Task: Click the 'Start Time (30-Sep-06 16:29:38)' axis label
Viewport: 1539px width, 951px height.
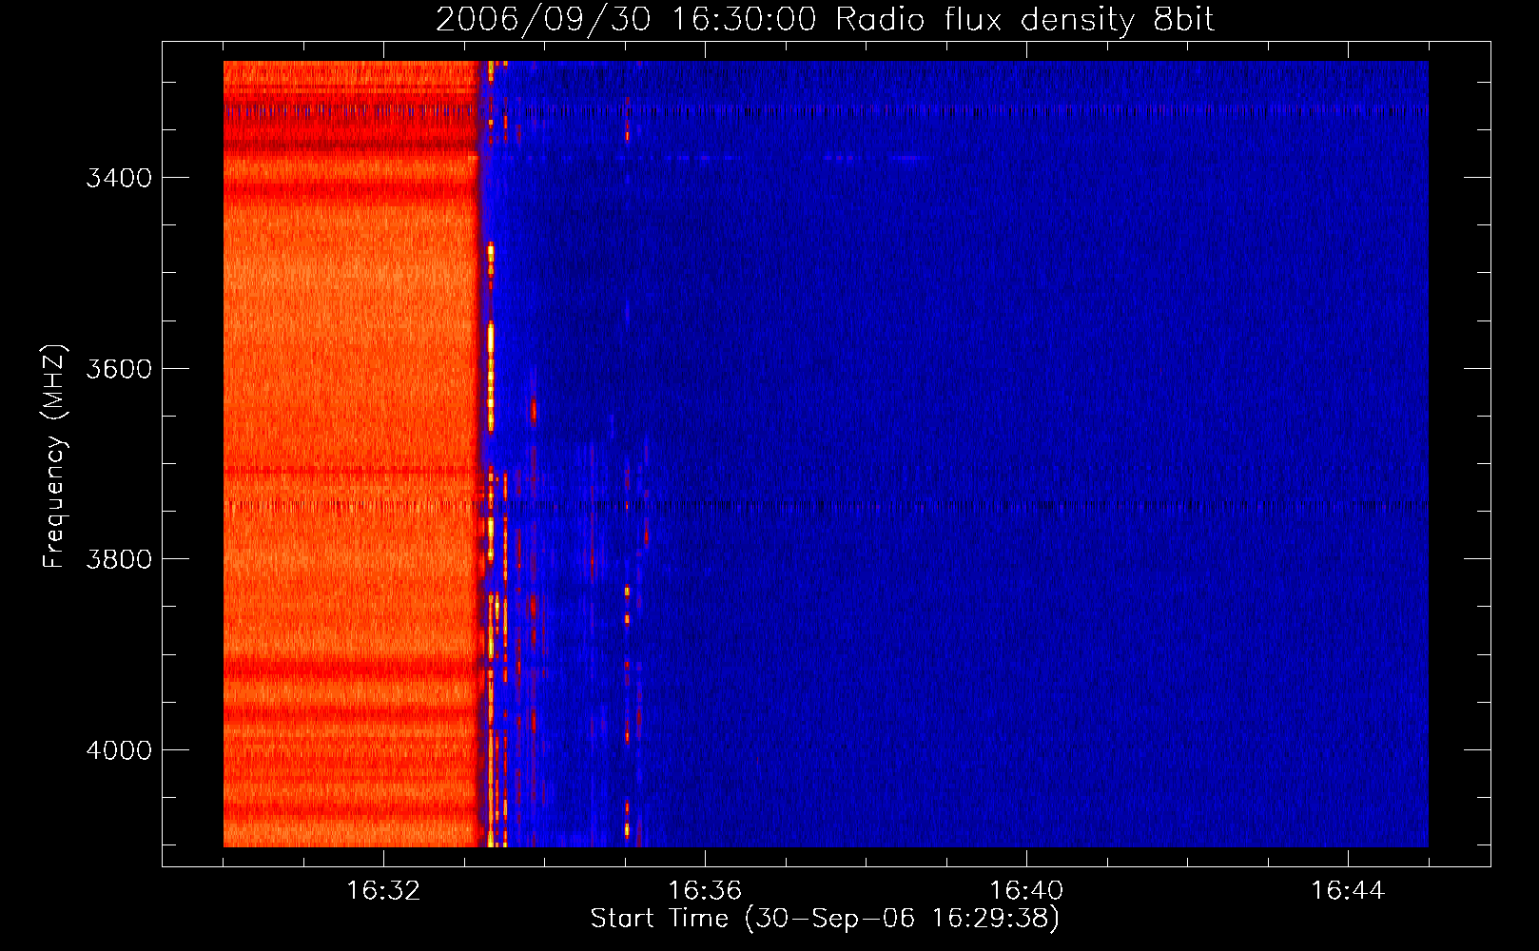Action: coord(825,919)
